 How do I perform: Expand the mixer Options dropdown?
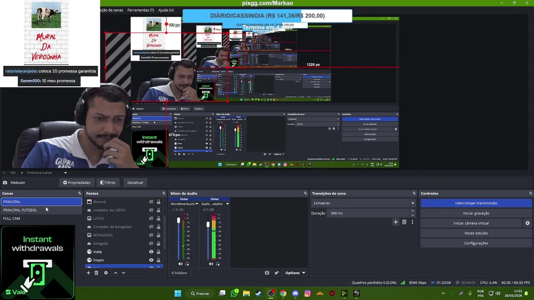(295, 273)
